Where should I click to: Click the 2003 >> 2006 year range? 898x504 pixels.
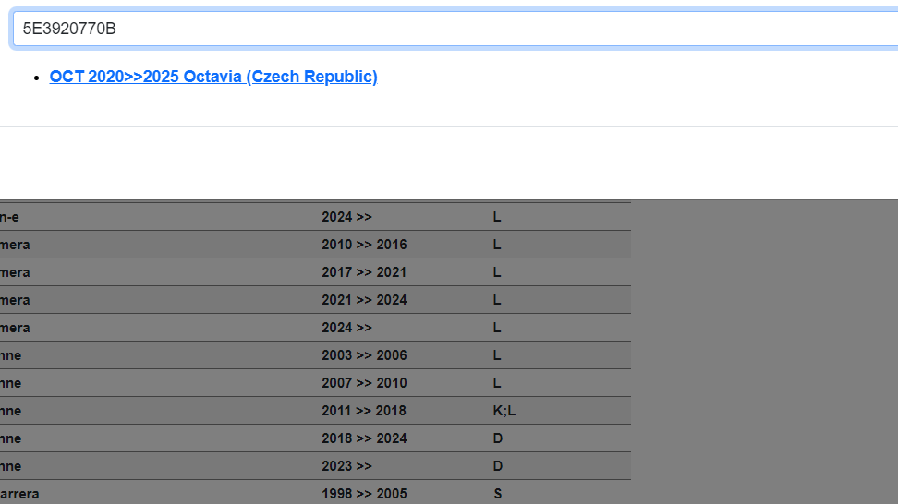pos(364,355)
